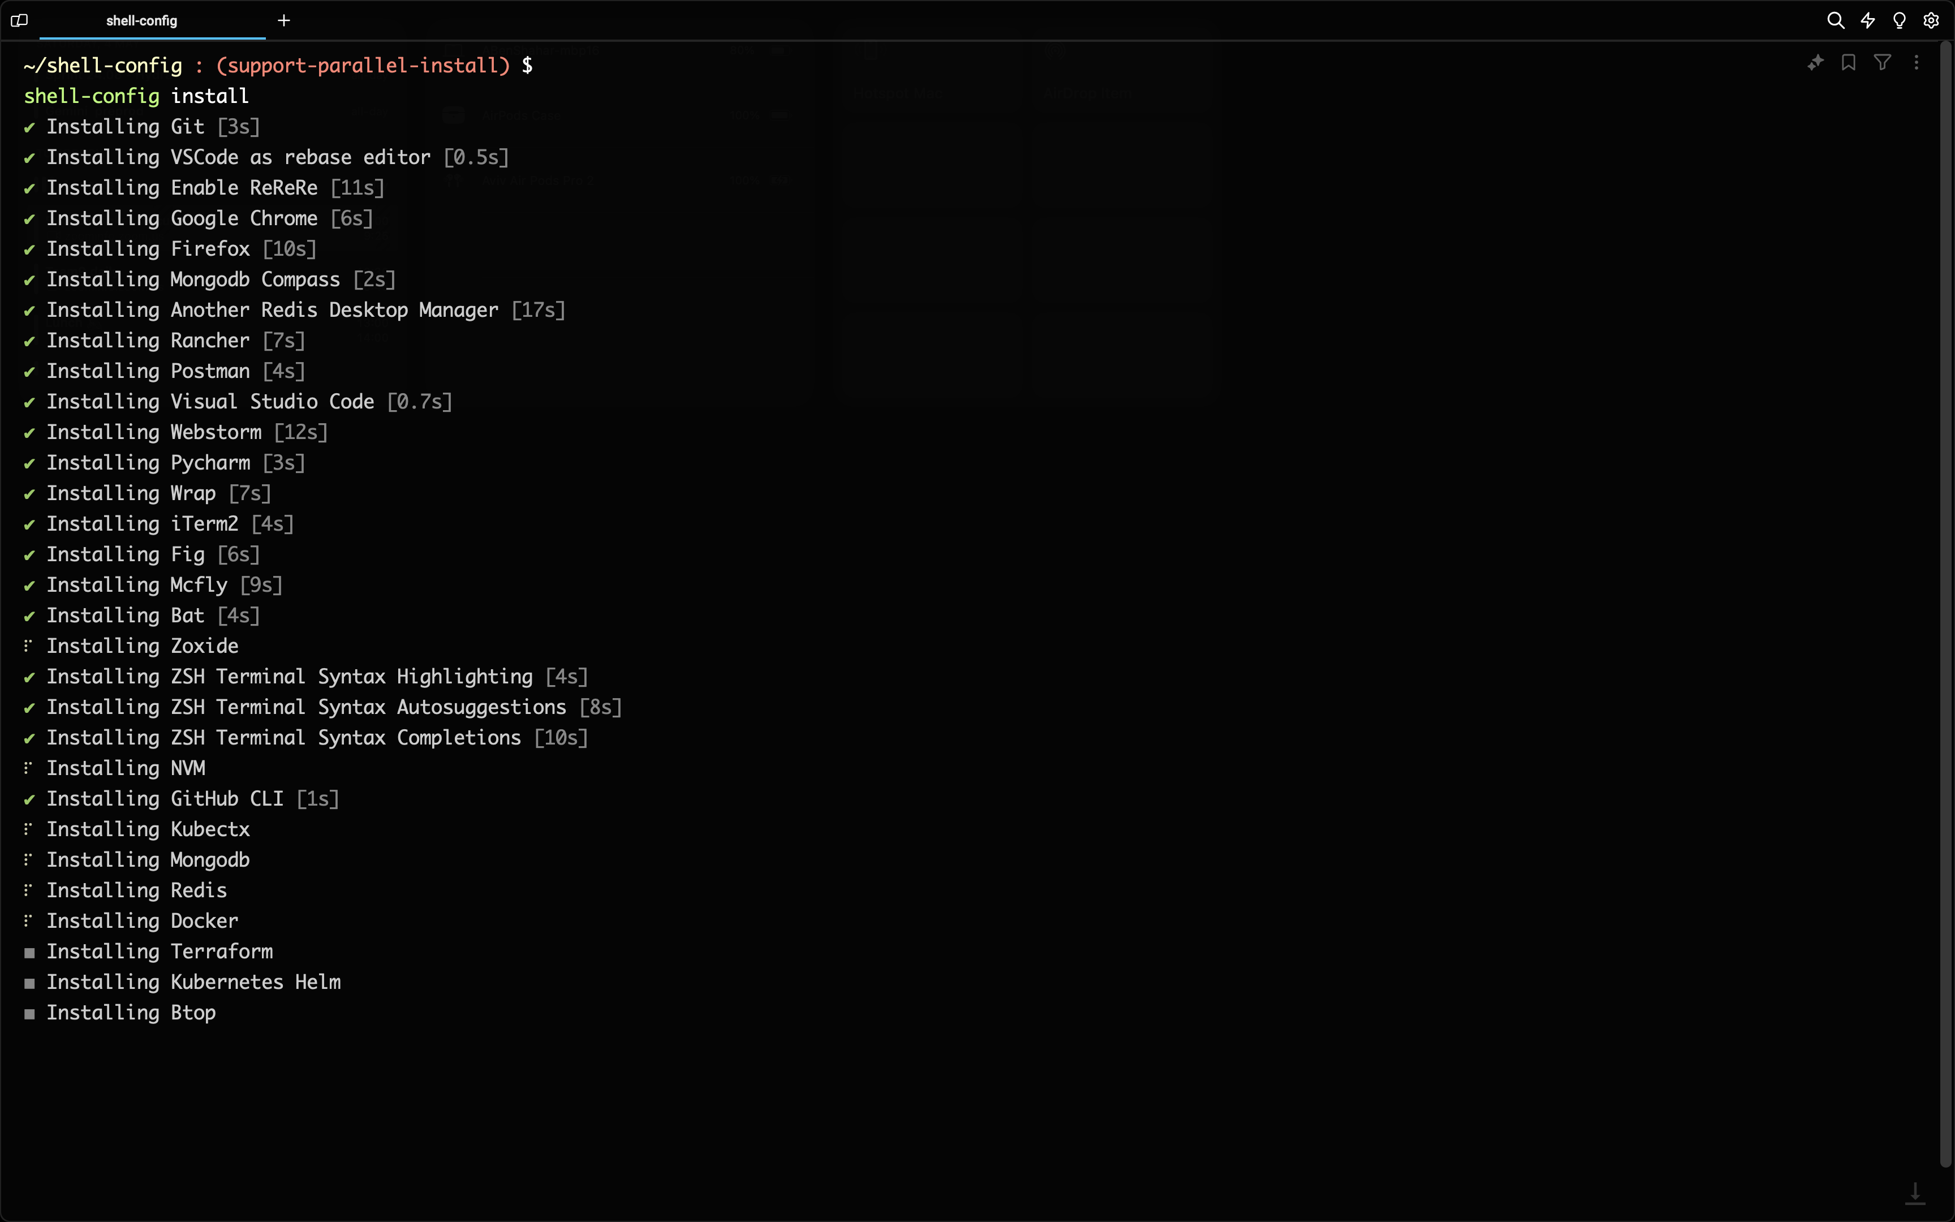Click the 'shell-config install' command text
Screen dimensions: 1955x1222
tap(136, 96)
